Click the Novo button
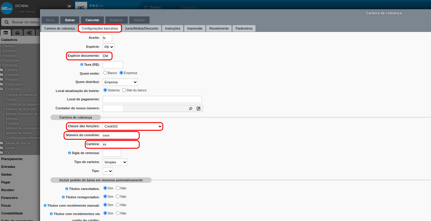This screenshot has width=431, height=221. point(50,20)
